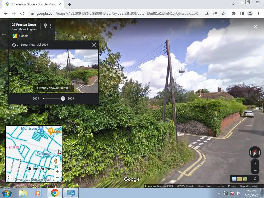Click the United States region link
The width and height of the screenshot is (264, 198).
pos(205,186)
